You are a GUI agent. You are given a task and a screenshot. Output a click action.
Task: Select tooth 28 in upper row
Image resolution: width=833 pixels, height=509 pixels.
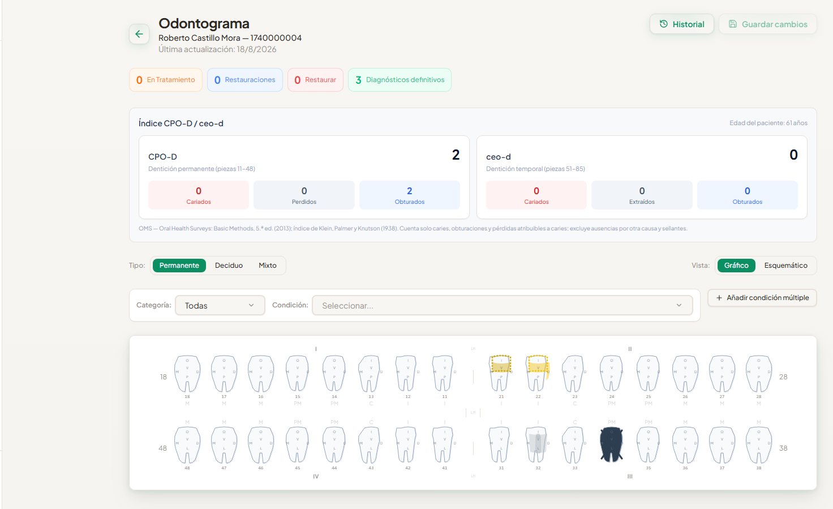coord(759,374)
